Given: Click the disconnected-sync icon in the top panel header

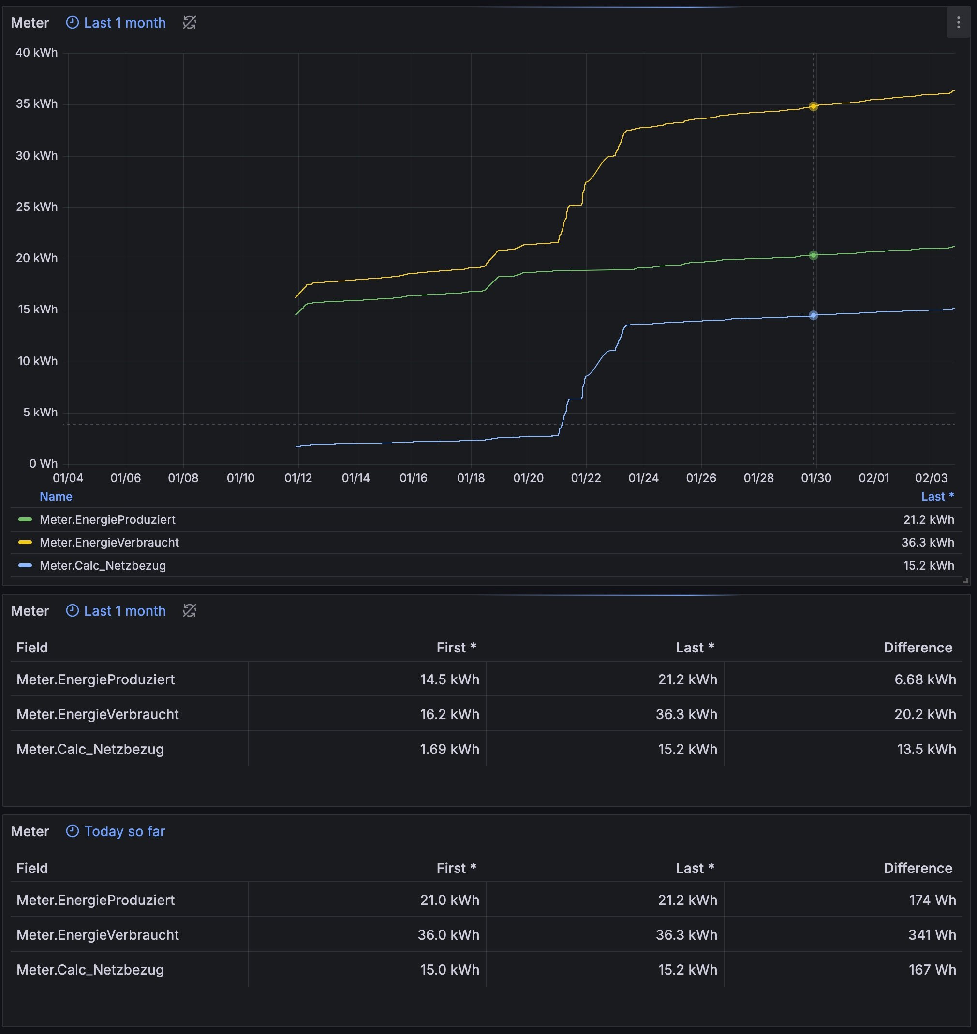Looking at the screenshot, I should click(x=189, y=22).
